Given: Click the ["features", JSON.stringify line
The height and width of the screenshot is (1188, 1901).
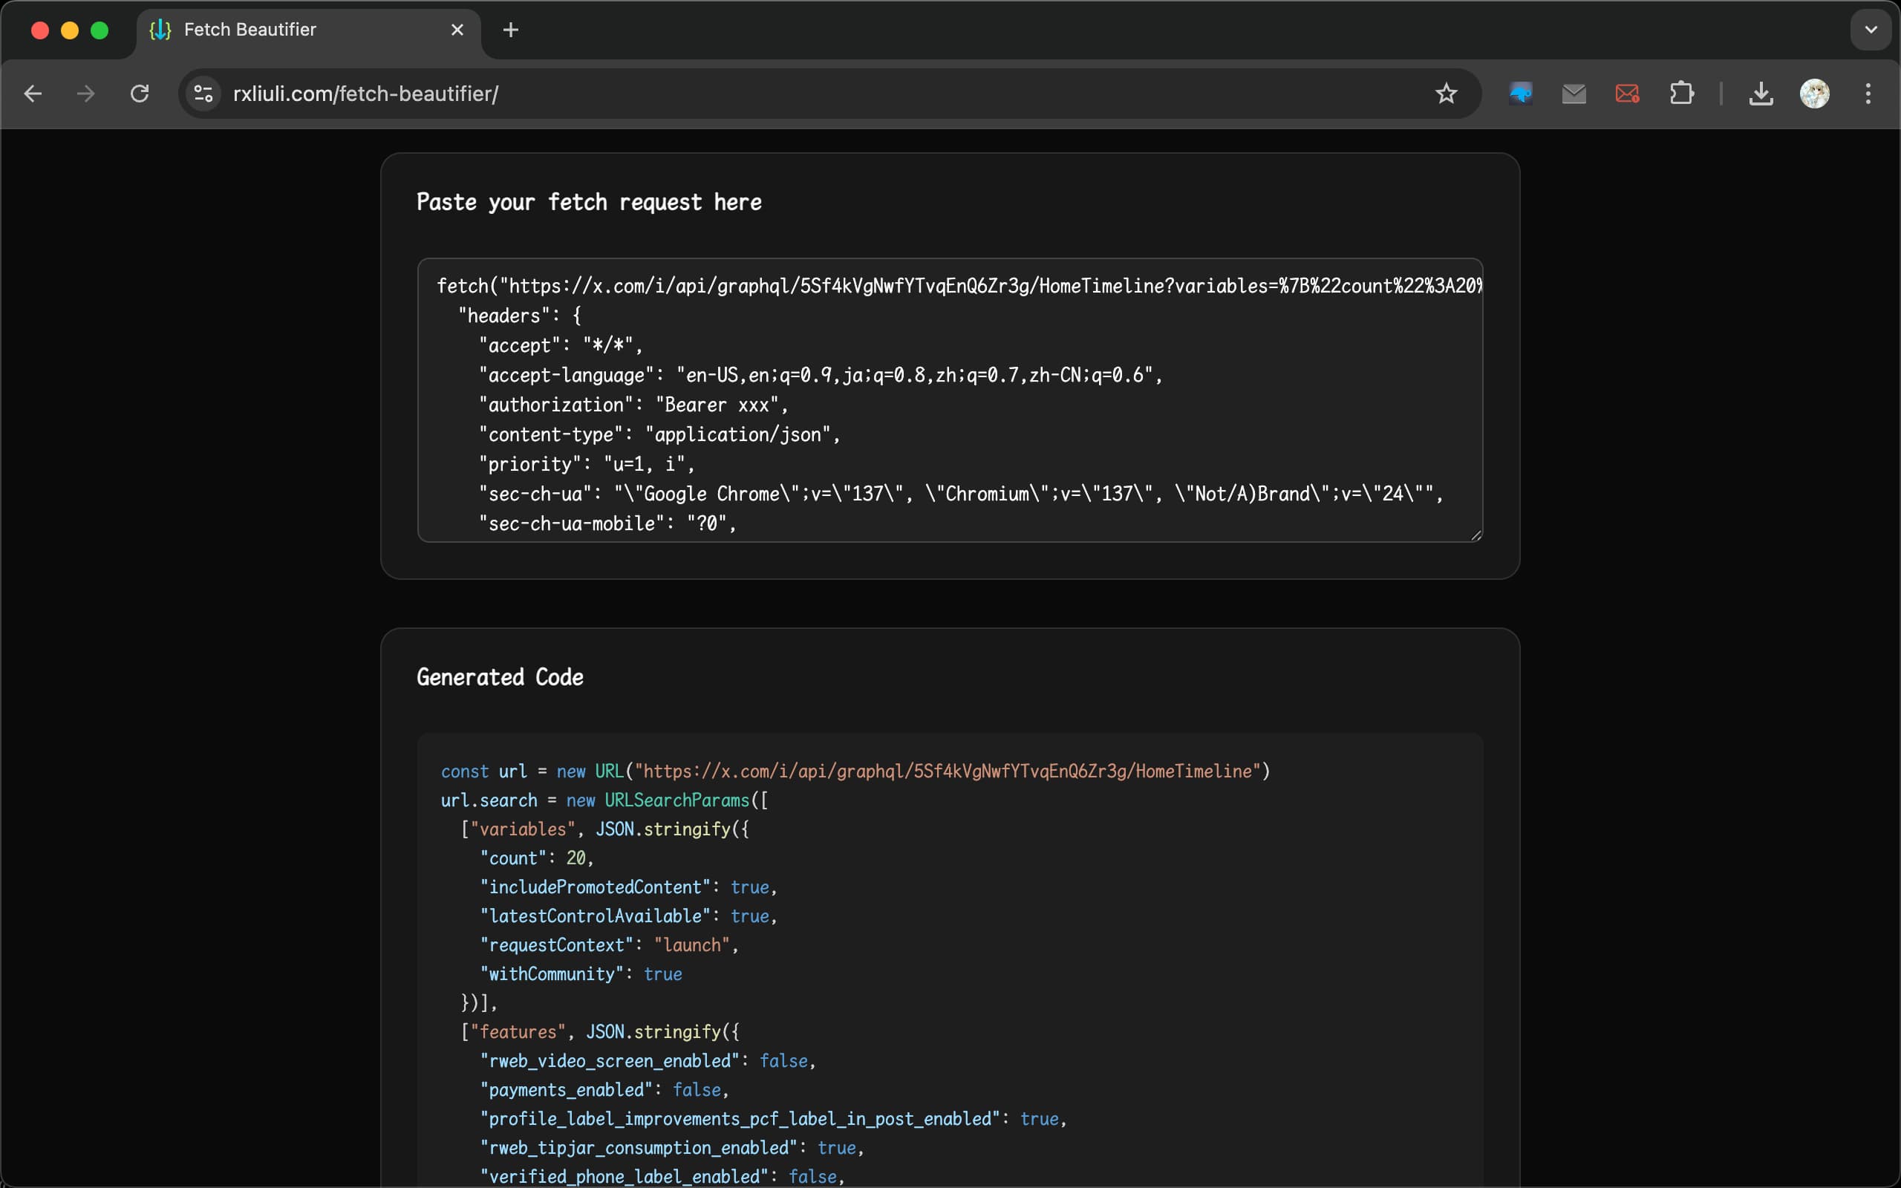Looking at the screenshot, I should click(x=600, y=1031).
